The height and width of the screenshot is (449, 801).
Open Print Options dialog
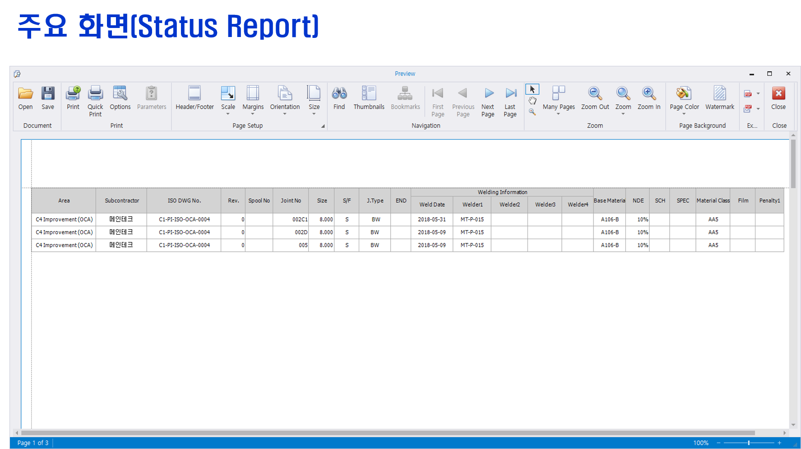[x=120, y=98]
